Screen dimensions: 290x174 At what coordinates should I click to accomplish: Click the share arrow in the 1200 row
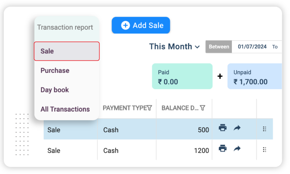(x=237, y=148)
